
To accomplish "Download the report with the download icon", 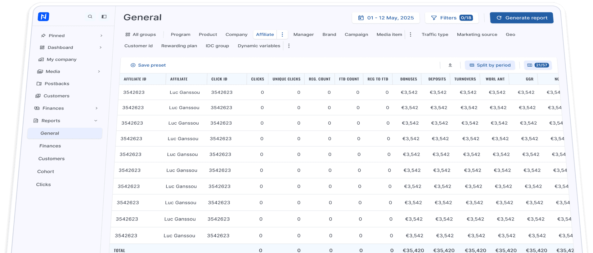I will (x=450, y=65).
